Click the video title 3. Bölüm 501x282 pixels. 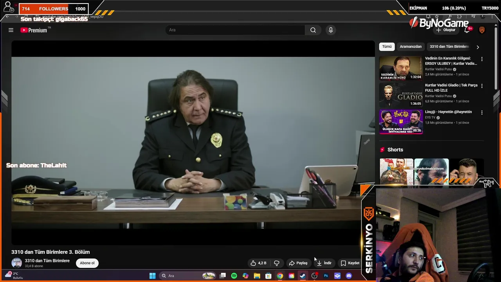coord(50,252)
